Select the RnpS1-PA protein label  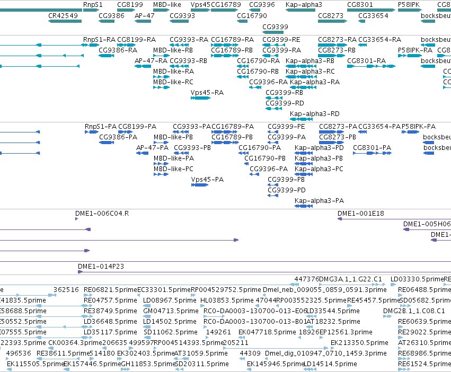pos(101,127)
